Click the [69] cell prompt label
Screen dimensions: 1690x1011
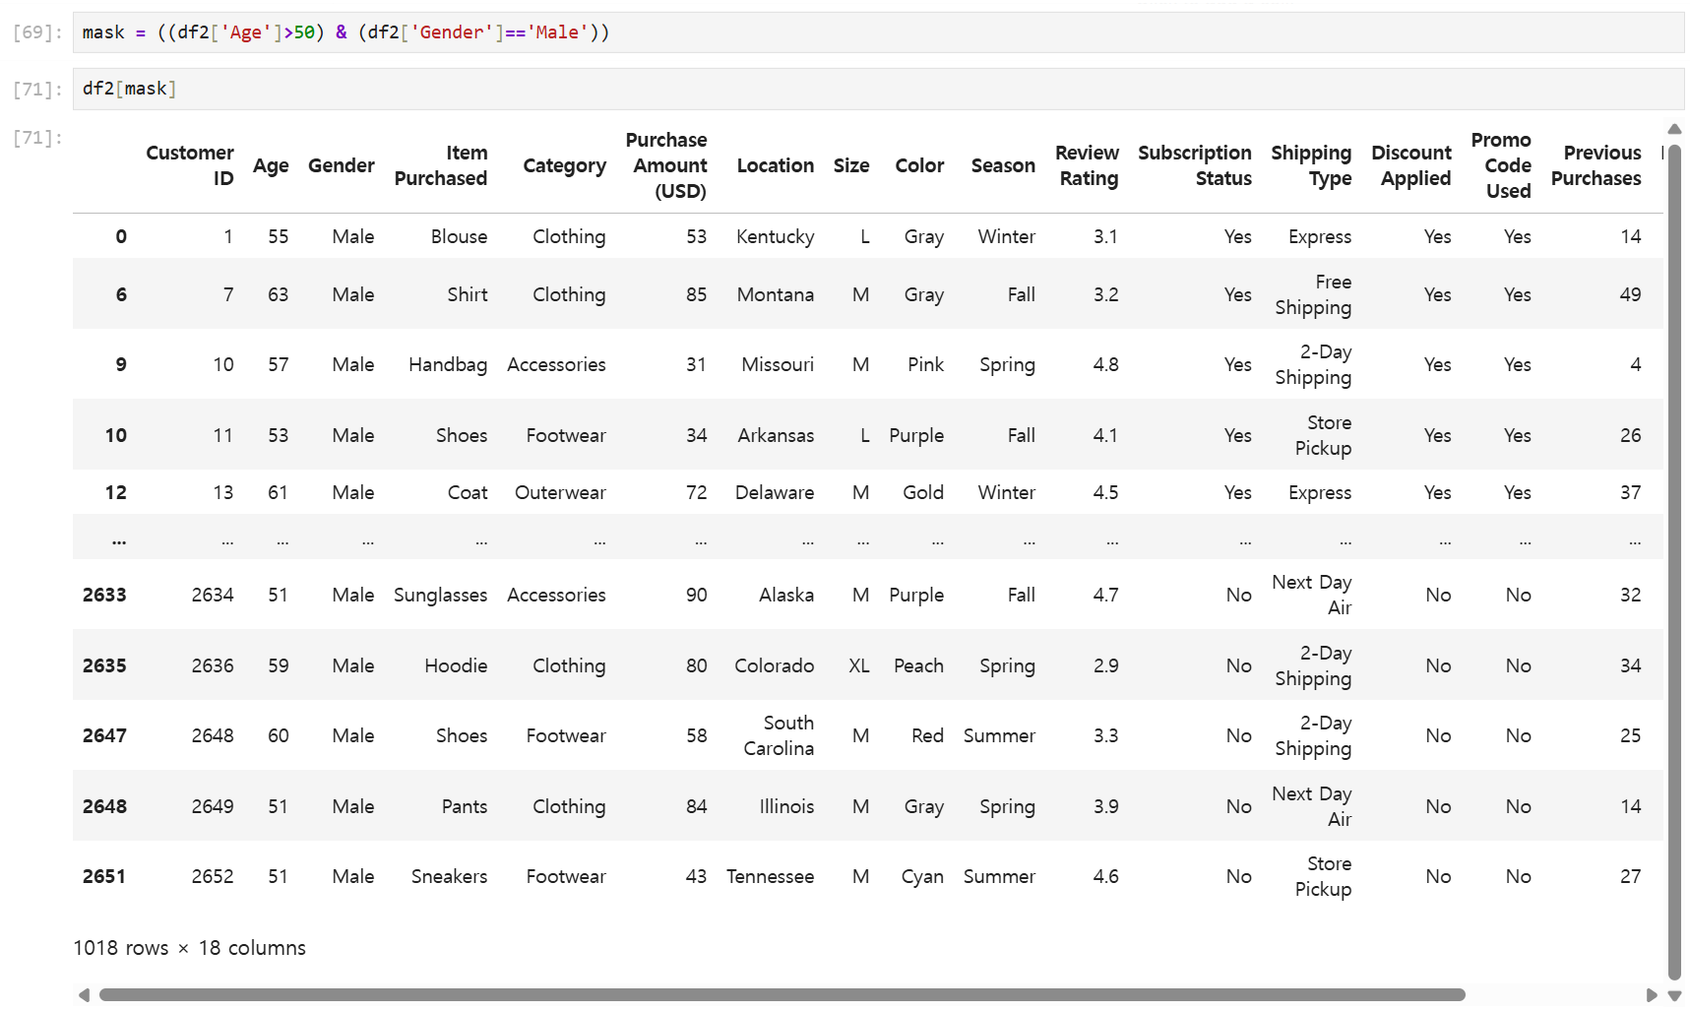click(x=37, y=32)
